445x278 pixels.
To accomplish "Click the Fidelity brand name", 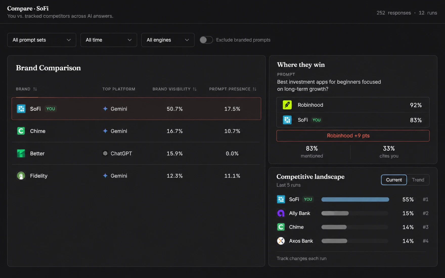I will coord(39,176).
